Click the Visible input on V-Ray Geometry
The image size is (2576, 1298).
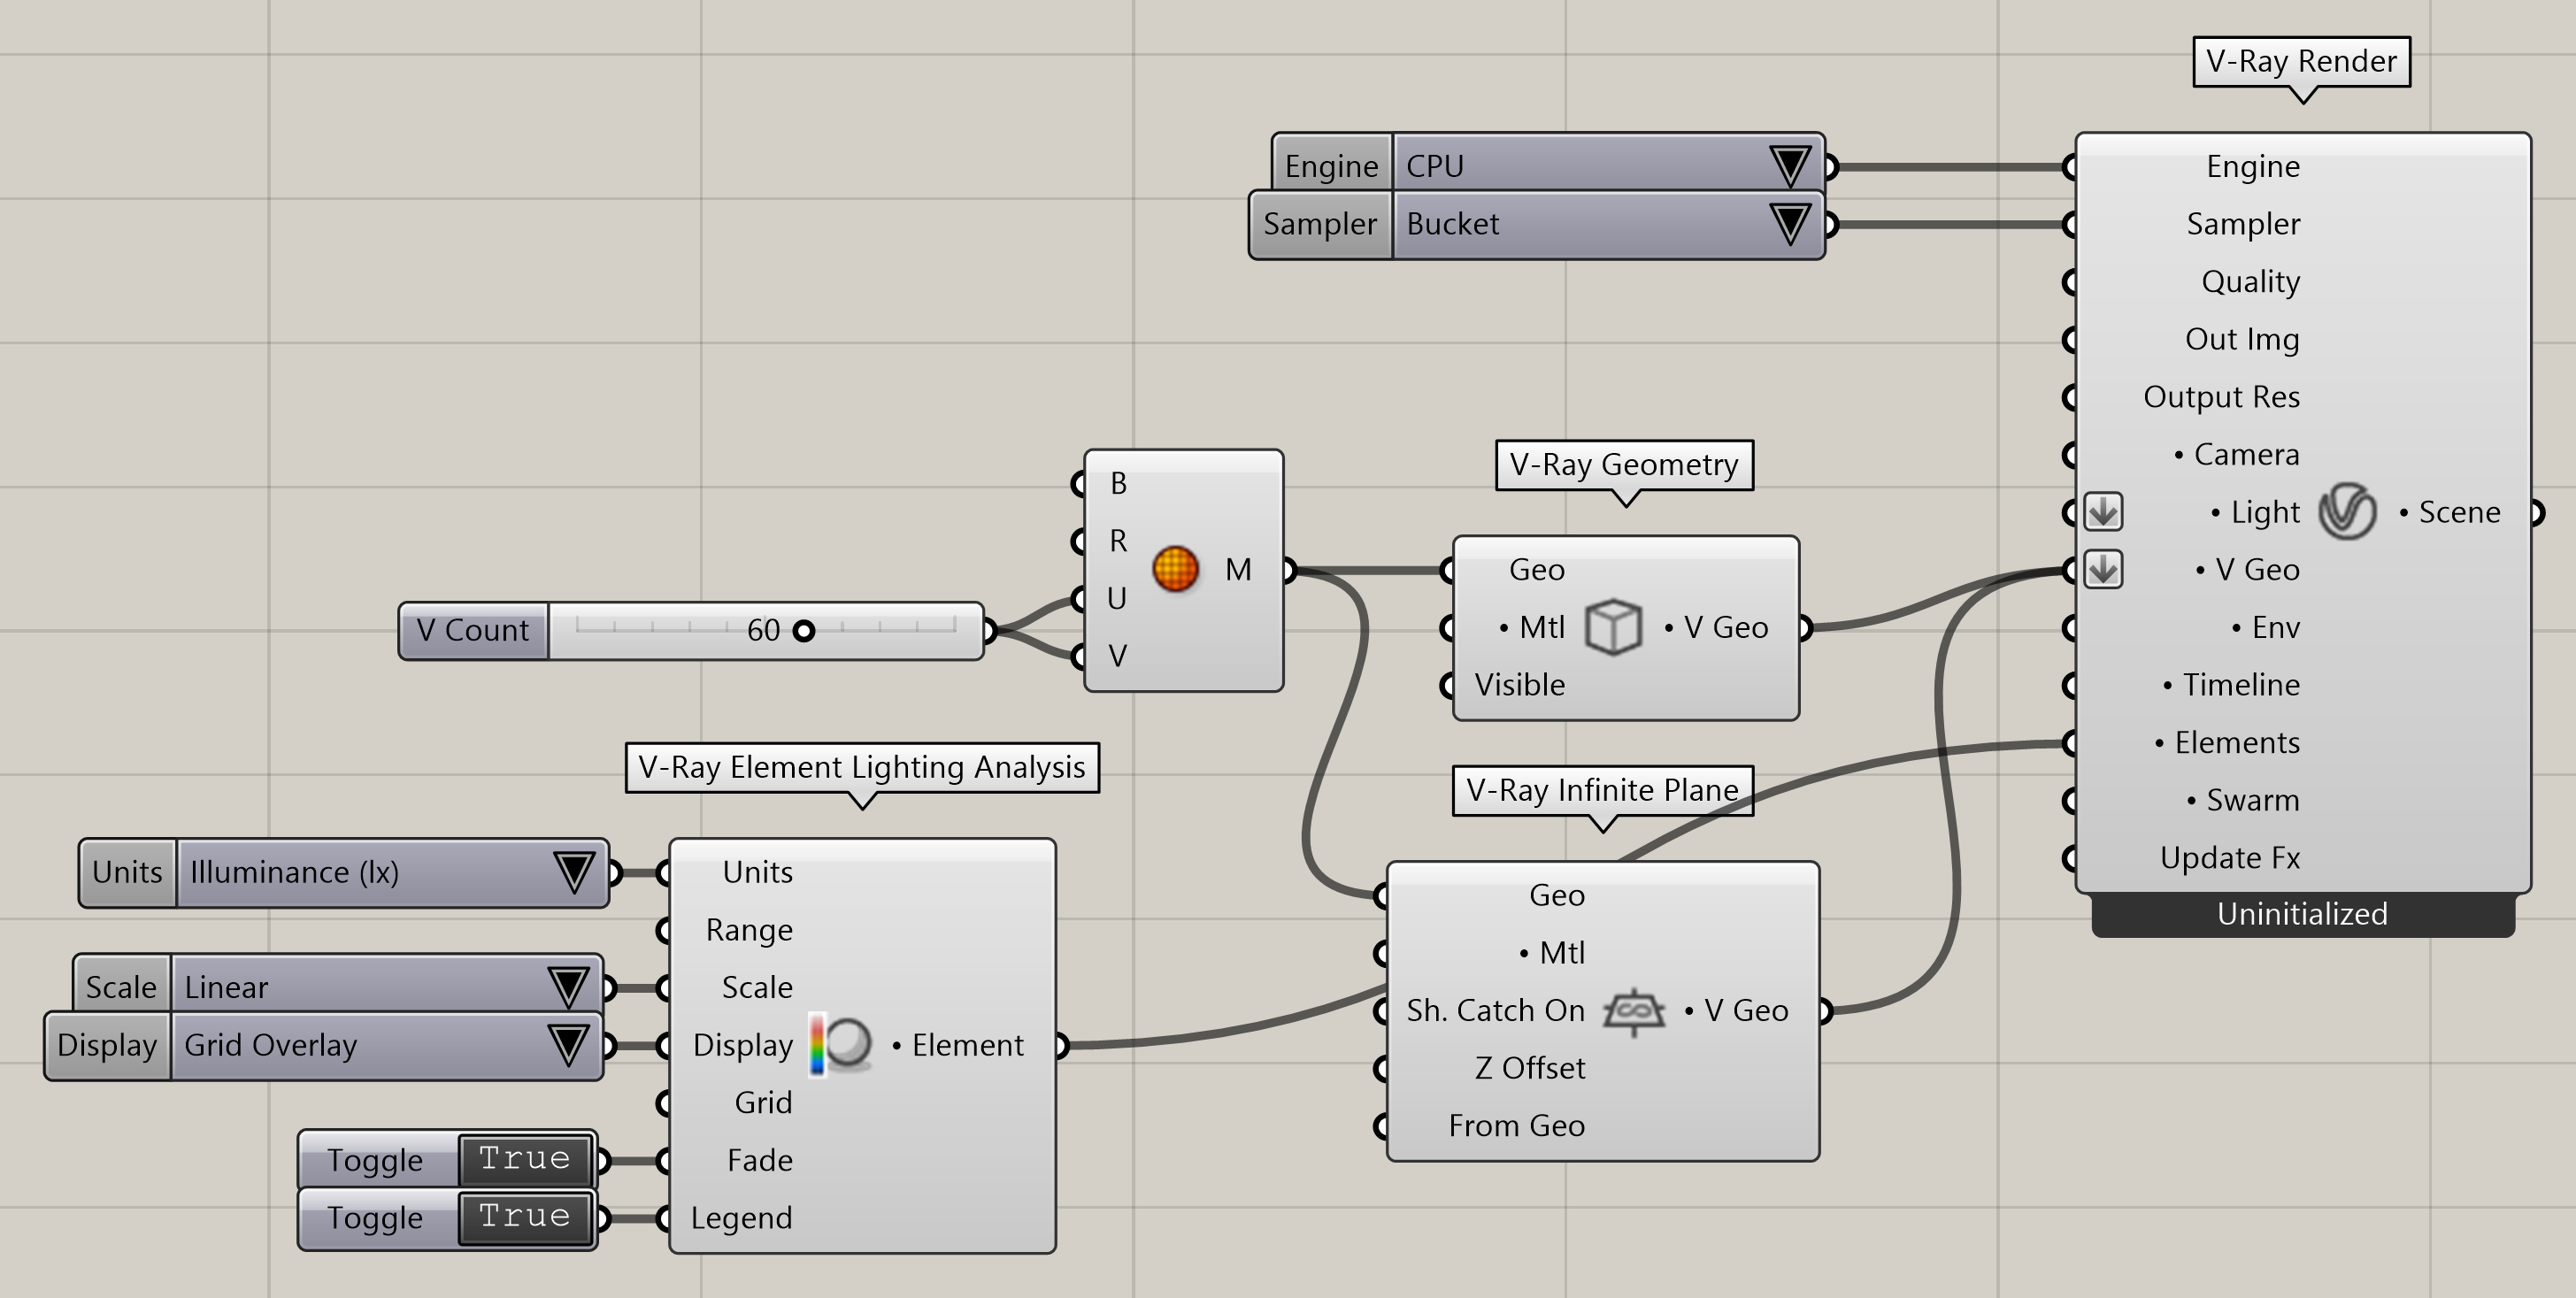pyautogui.click(x=1519, y=685)
